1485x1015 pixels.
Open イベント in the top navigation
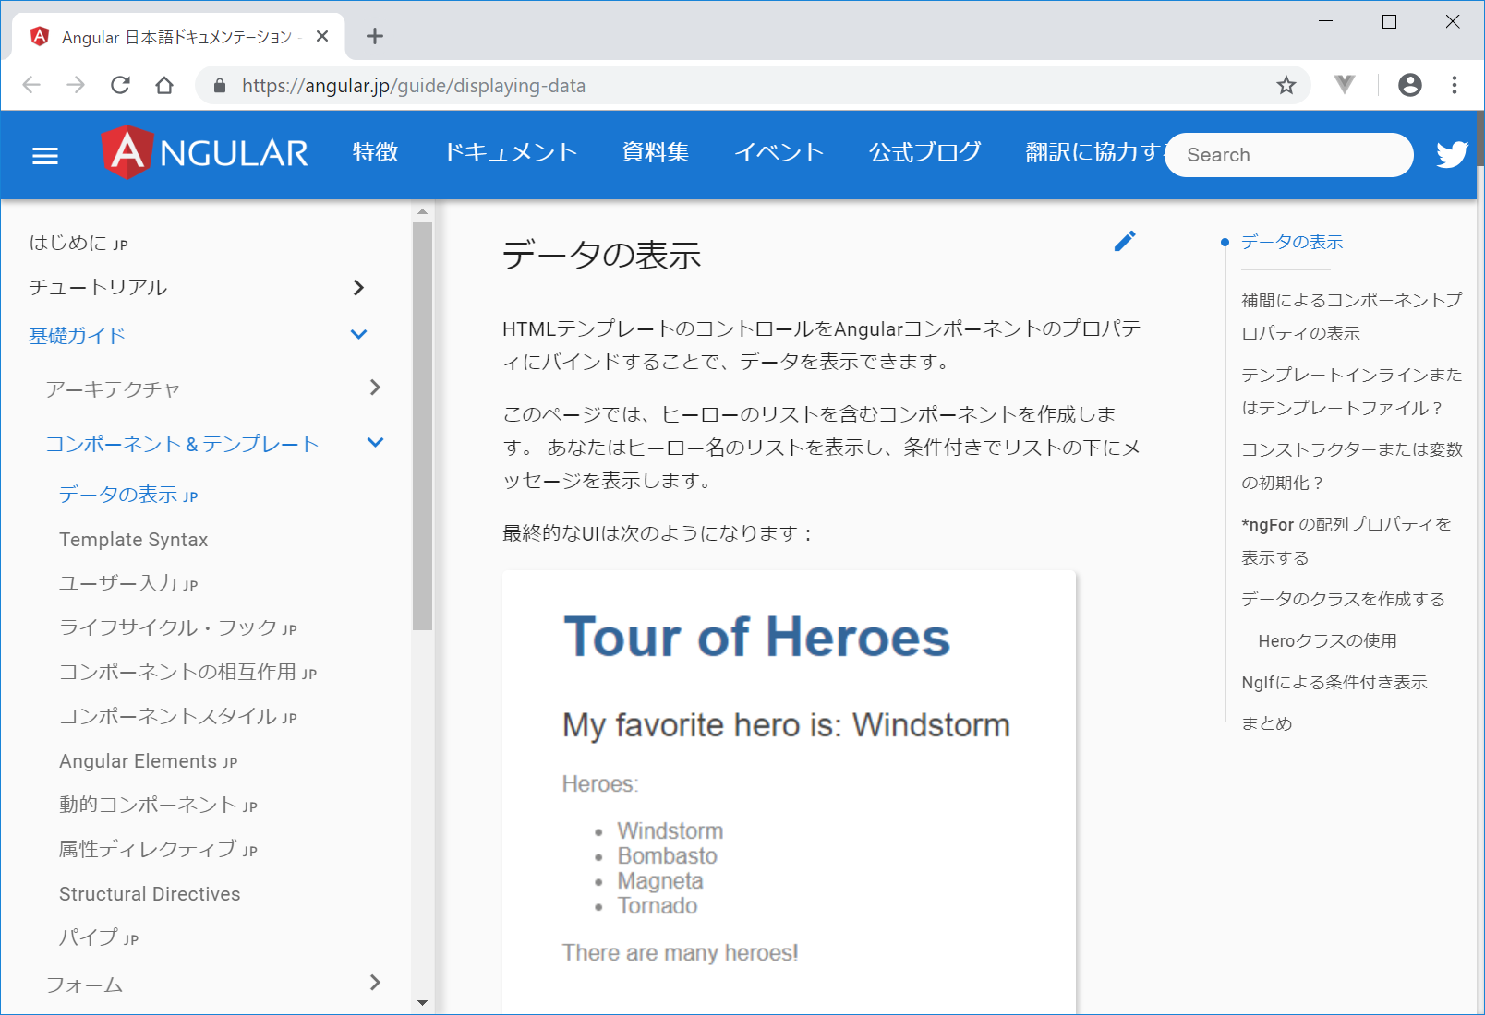[779, 152]
